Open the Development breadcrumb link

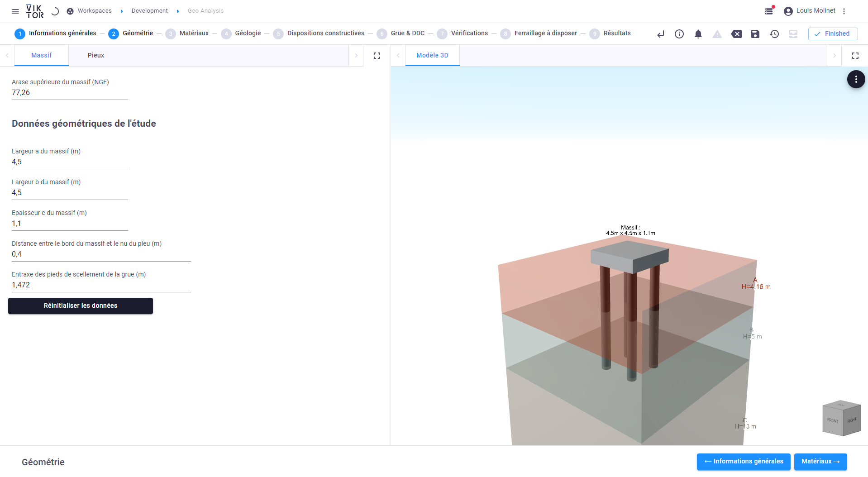tap(150, 11)
